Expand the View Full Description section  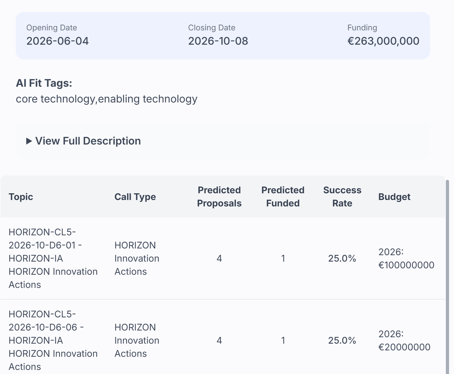point(88,141)
